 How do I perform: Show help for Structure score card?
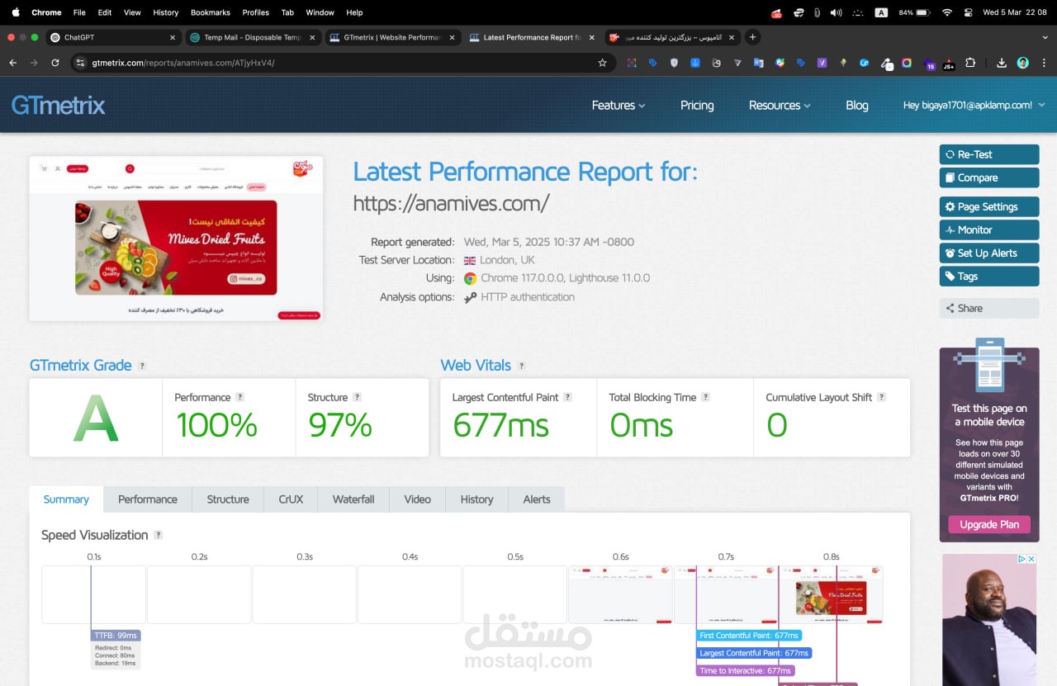click(x=358, y=397)
